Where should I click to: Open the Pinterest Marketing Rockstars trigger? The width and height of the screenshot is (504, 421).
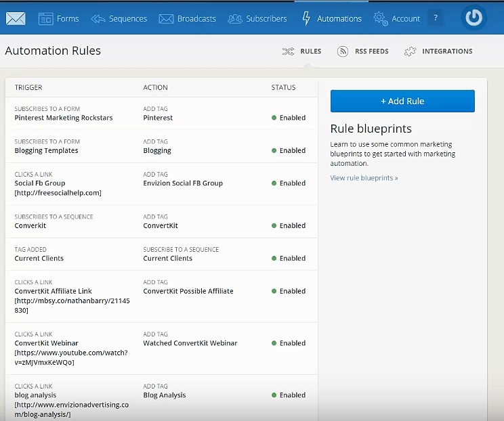point(63,118)
